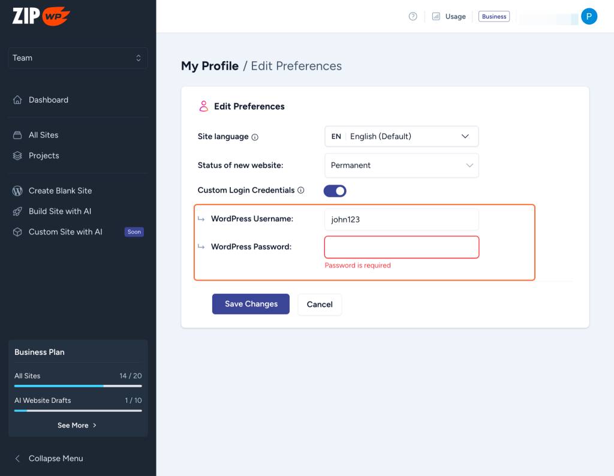Click the Save Changes button

click(251, 304)
